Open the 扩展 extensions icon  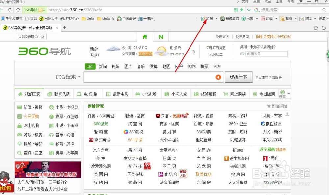pos(207,19)
